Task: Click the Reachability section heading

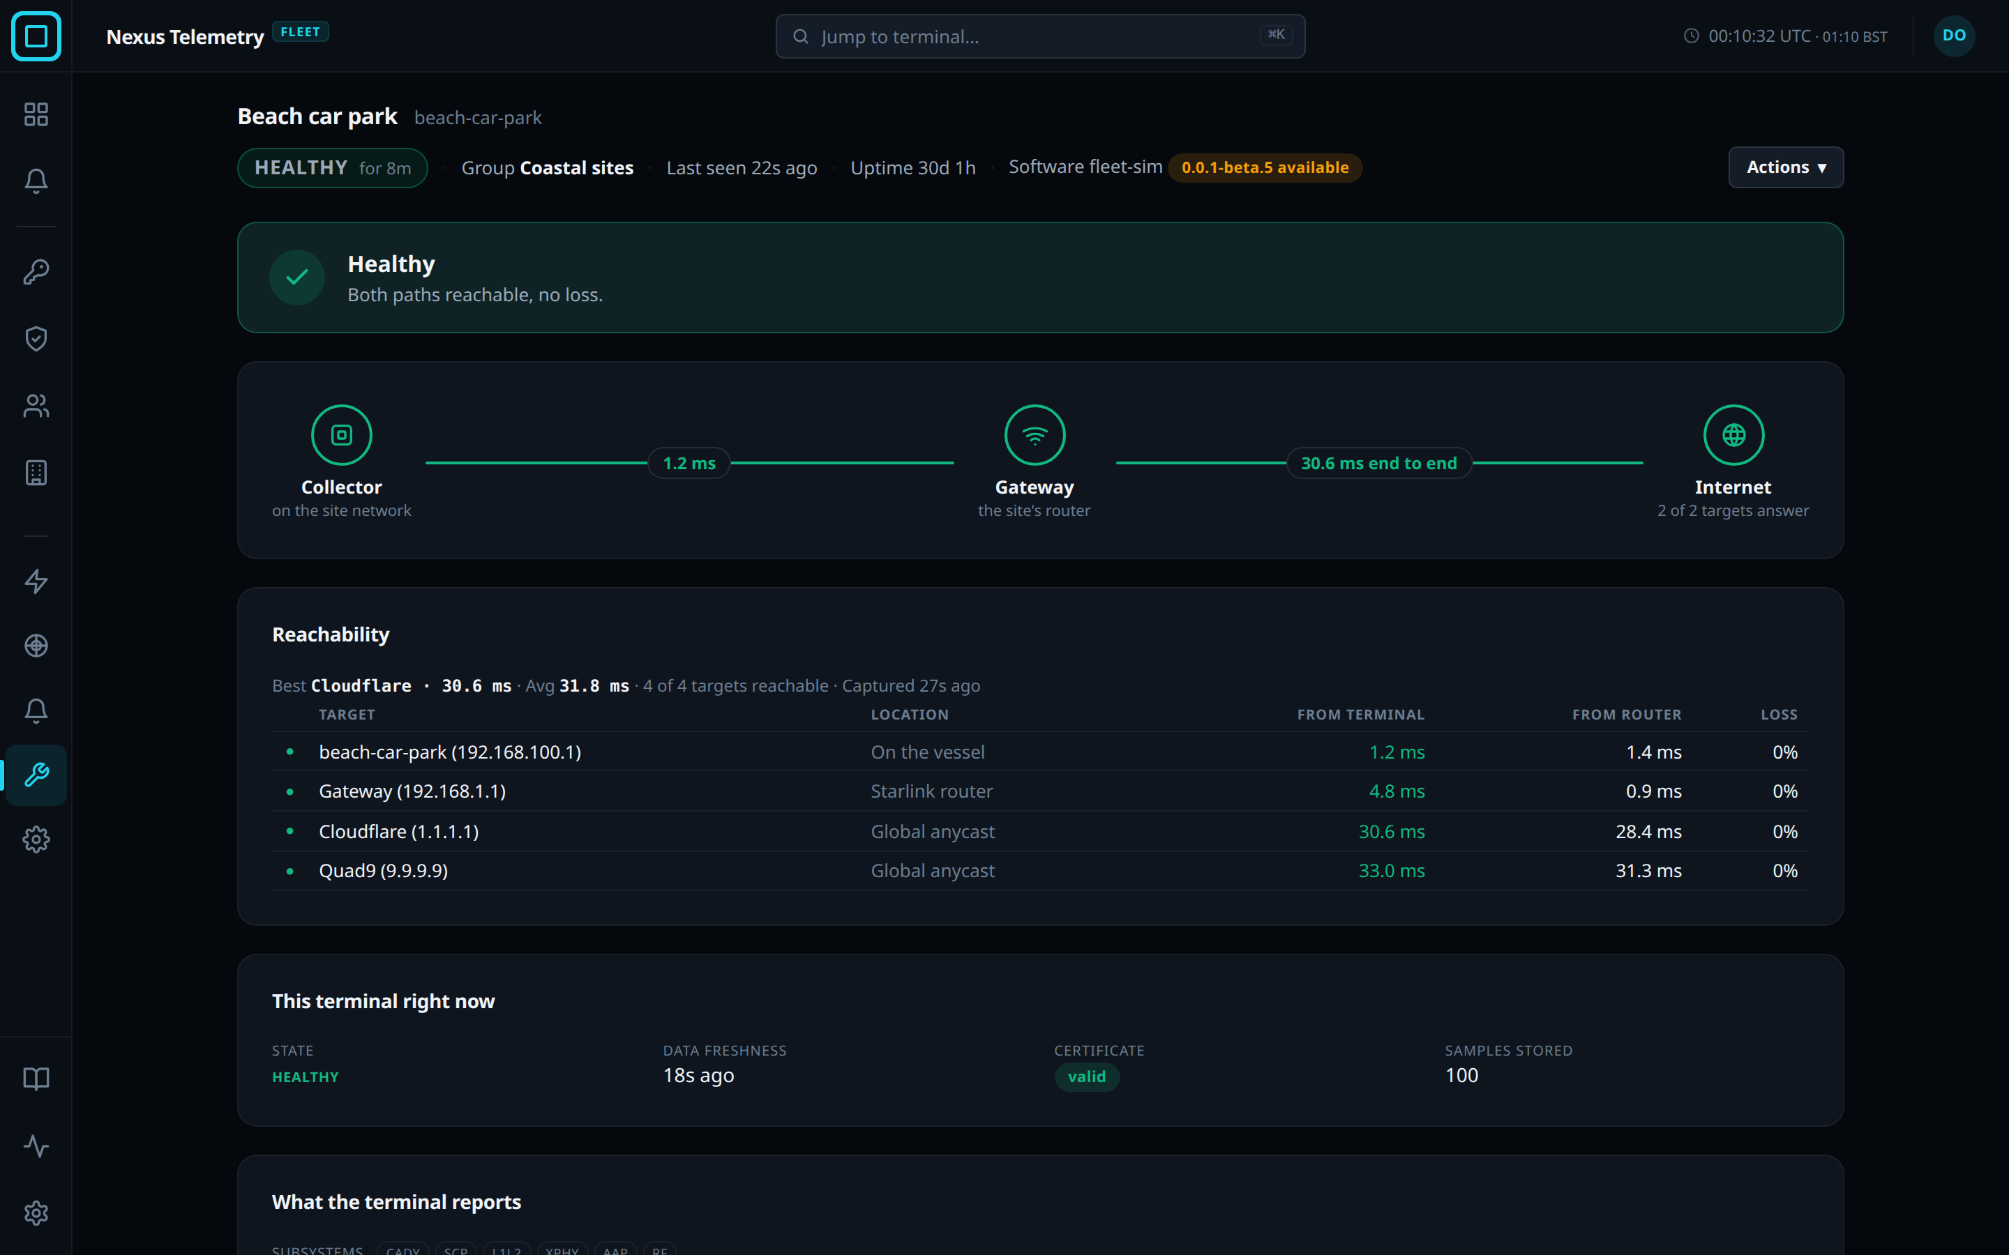Action: [x=331, y=634]
